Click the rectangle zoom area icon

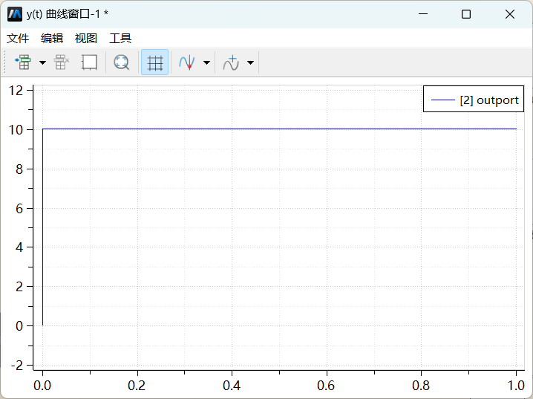pos(89,62)
